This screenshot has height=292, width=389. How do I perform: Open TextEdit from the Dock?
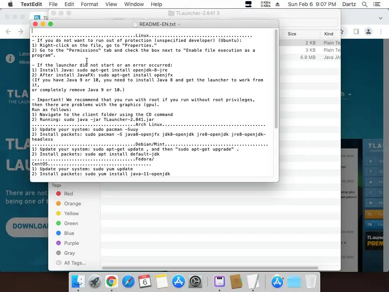(x=253, y=282)
